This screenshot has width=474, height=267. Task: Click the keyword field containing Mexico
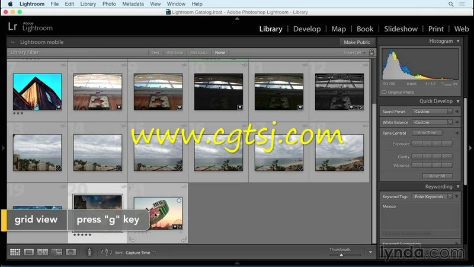tap(420, 216)
